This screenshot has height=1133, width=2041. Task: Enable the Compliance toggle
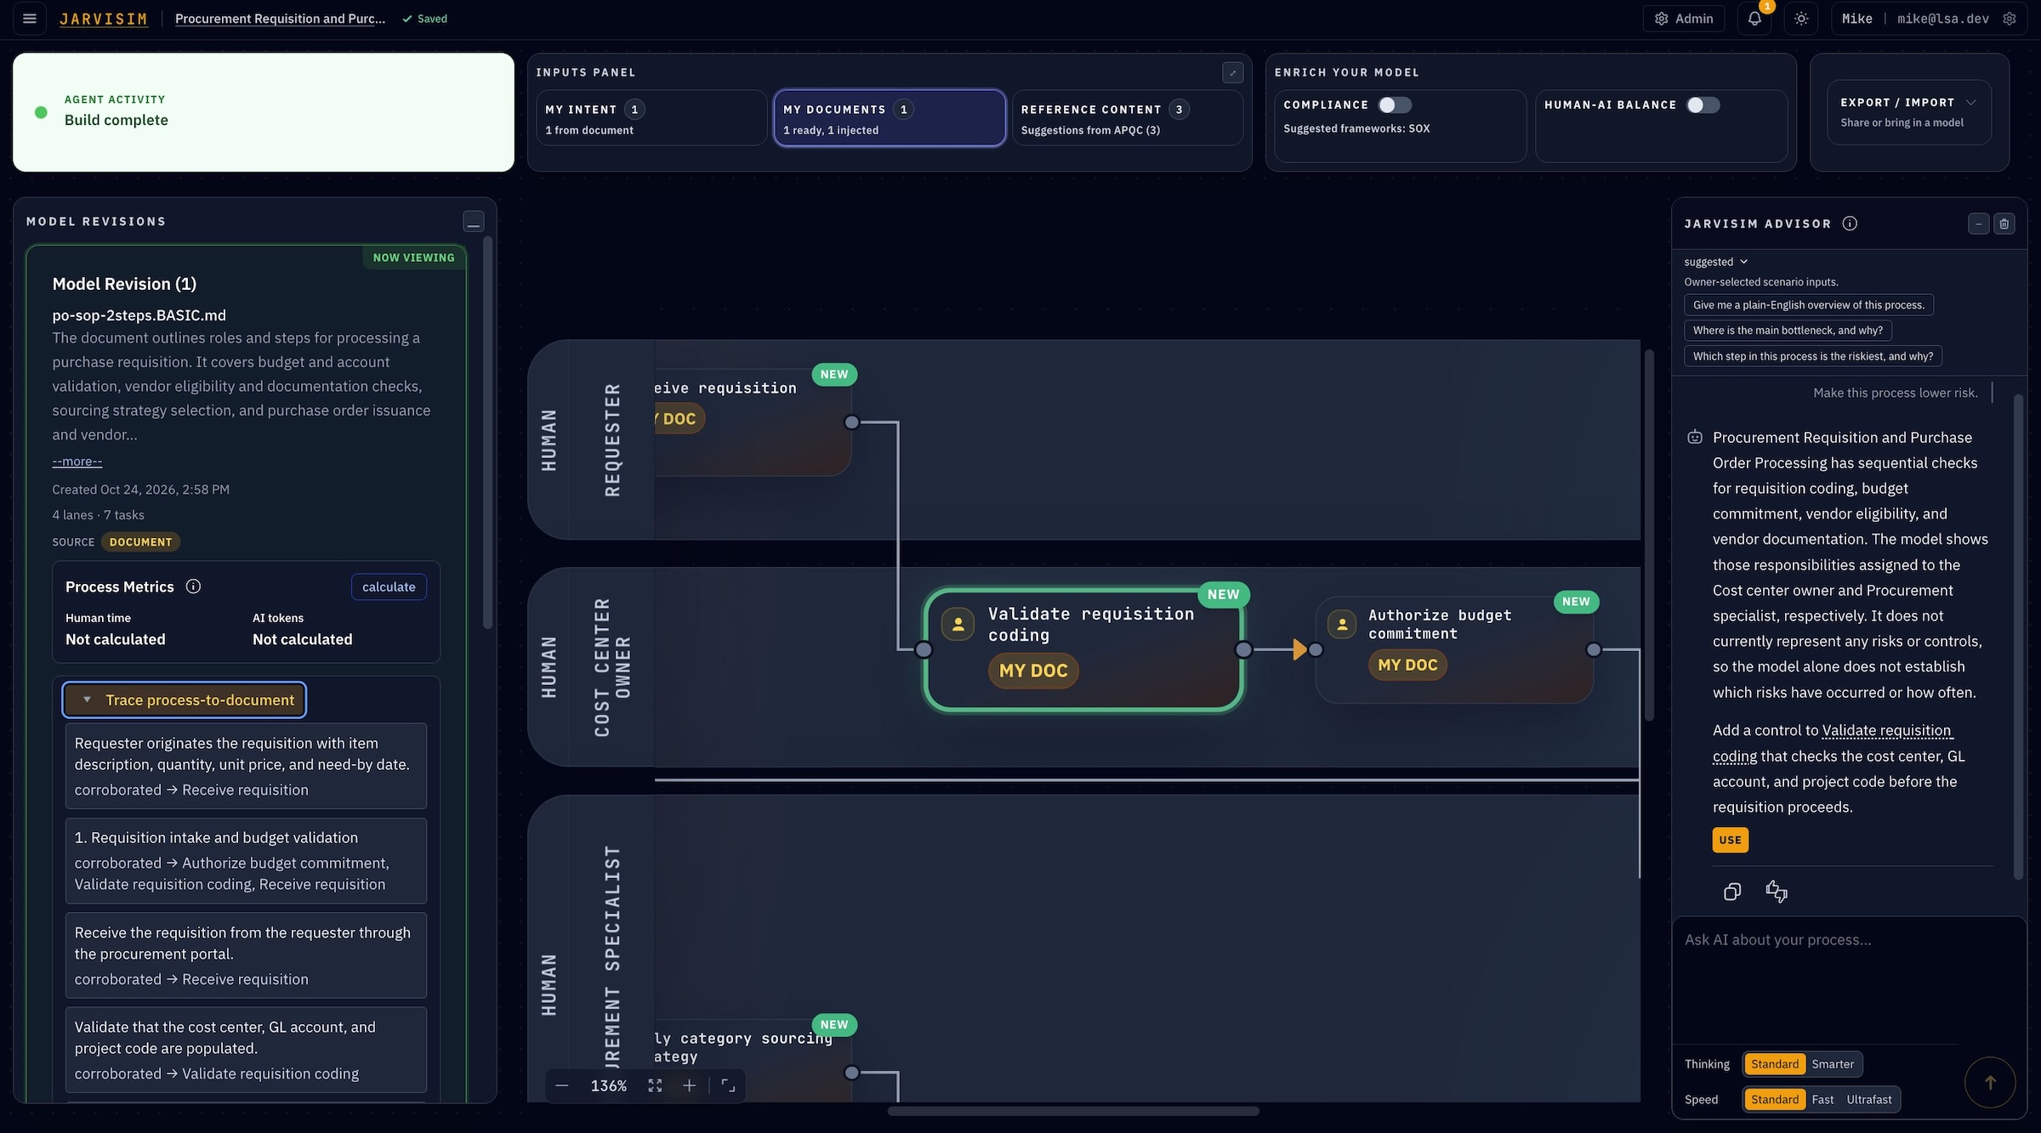click(x=1395, y=105)
